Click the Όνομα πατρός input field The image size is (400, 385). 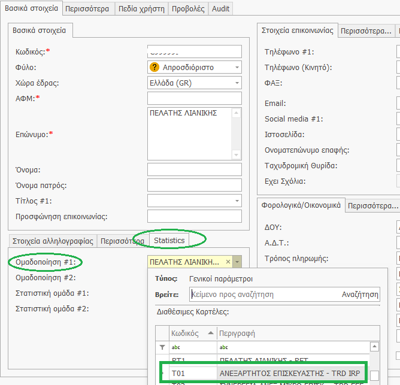tap(195, 185)
